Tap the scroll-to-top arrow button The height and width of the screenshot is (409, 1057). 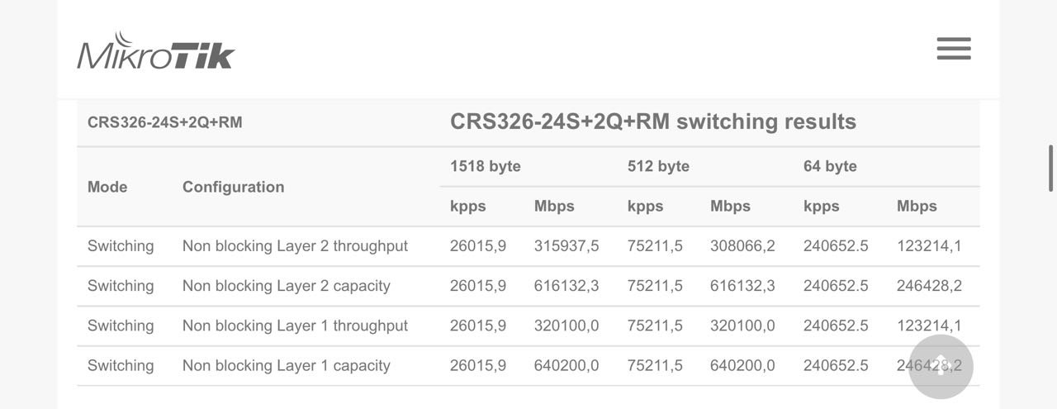coord(941,367)
